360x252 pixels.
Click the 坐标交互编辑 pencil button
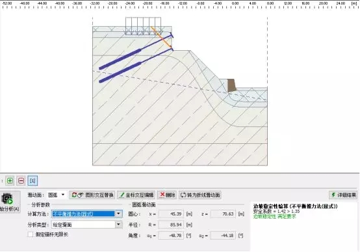click(136, 195)
